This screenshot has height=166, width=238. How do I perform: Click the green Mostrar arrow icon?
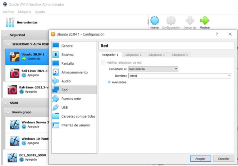(x=205, y=21)
